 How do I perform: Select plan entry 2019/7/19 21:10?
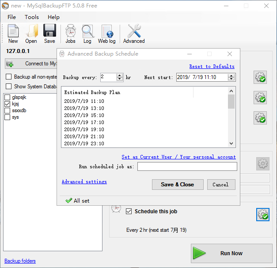click(84, 136)
